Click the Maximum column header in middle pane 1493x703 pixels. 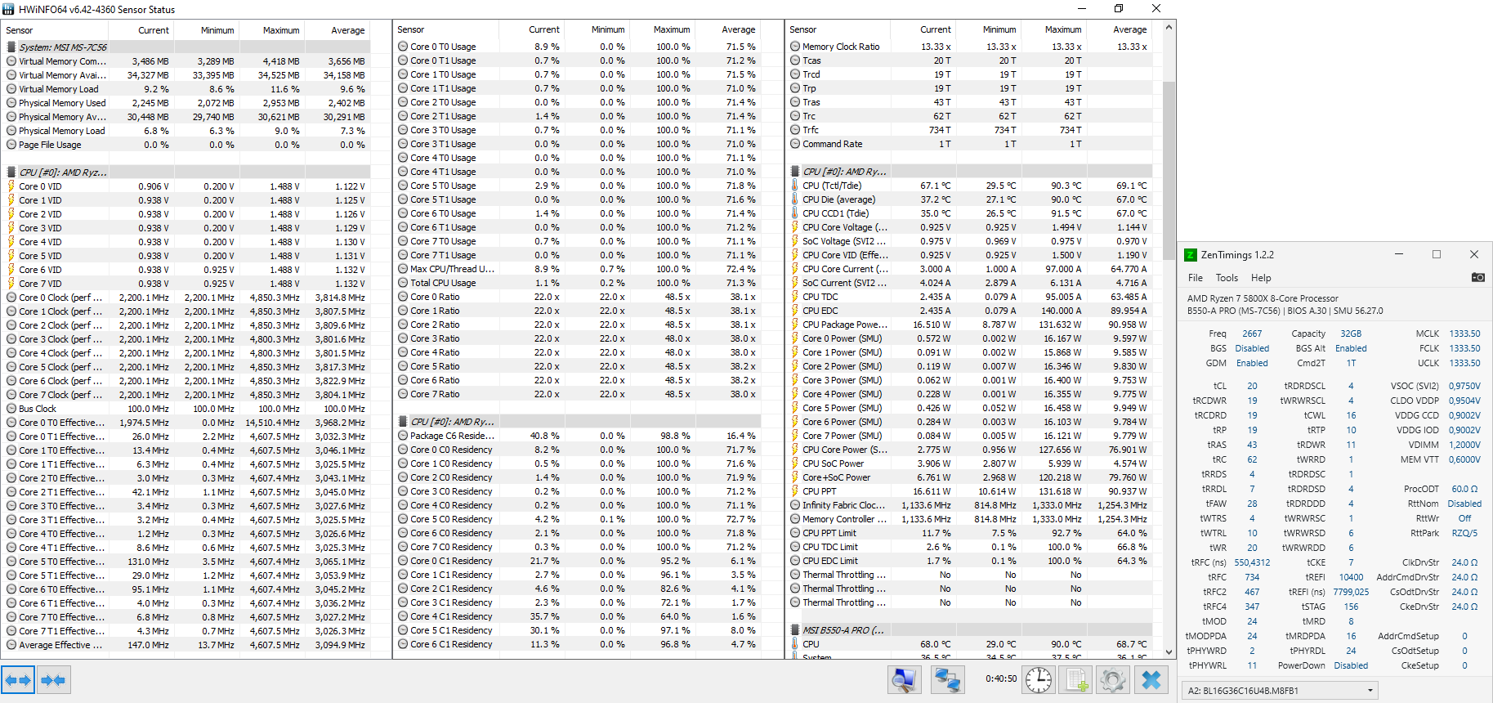(672, 29)
